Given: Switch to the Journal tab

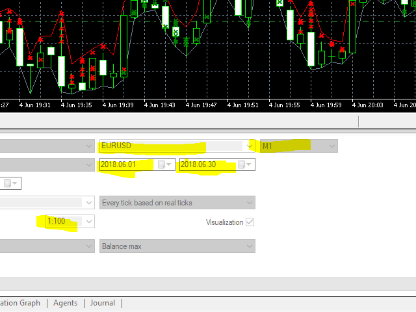Looking at the screenshot, I should (x=103, y=303).
